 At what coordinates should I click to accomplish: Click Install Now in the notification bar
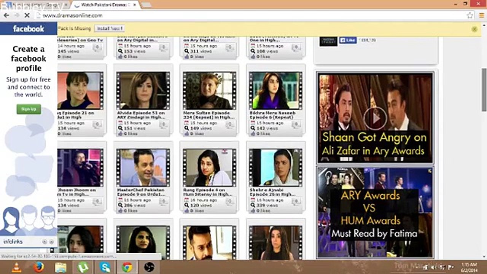pos(110,29)
